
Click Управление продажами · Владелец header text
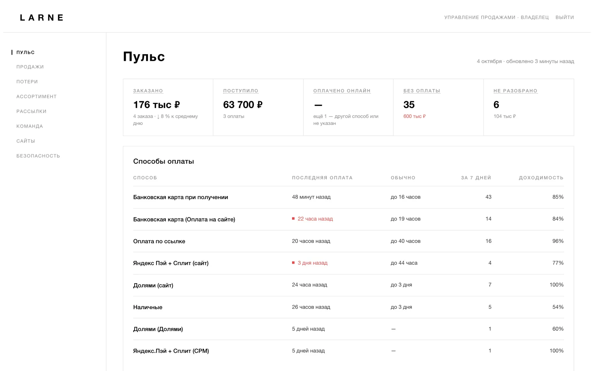click(497, 17)
